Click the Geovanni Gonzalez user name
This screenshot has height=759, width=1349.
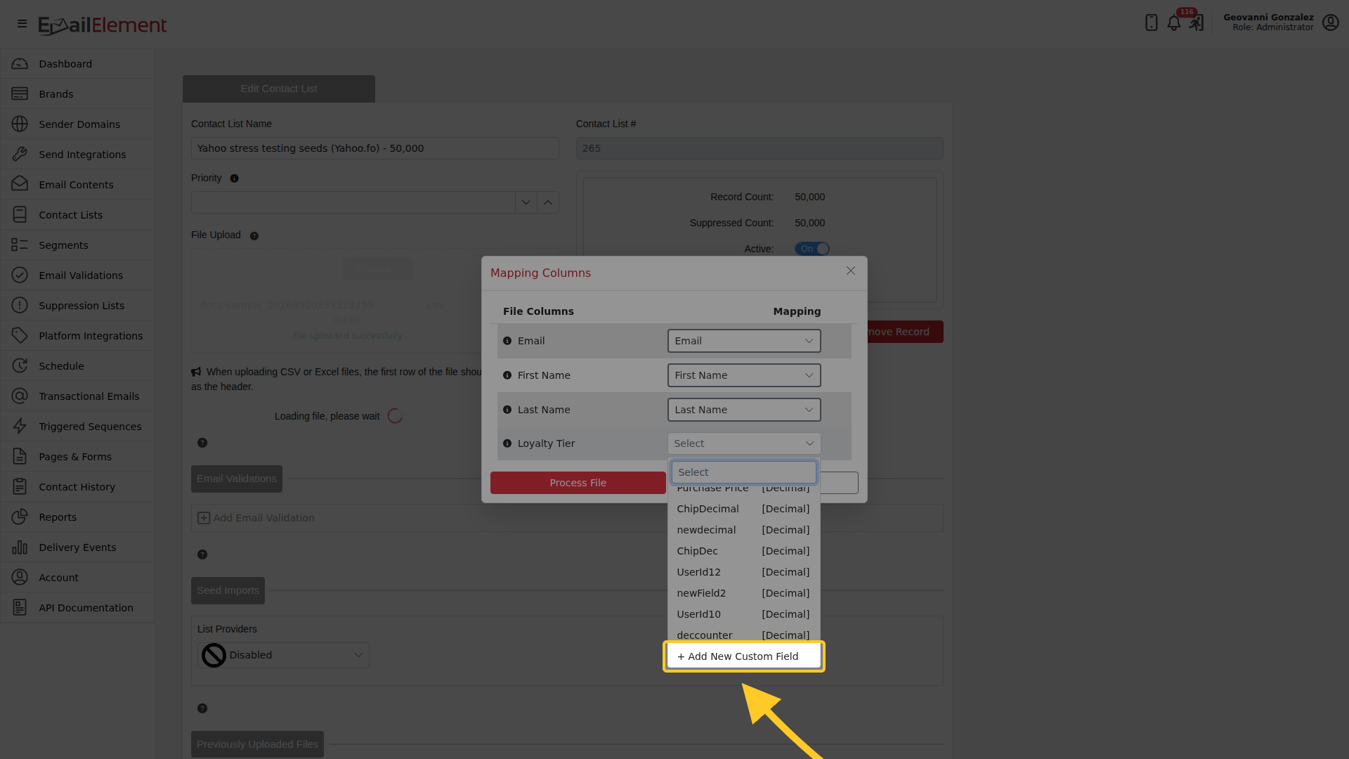[1268, 17]
